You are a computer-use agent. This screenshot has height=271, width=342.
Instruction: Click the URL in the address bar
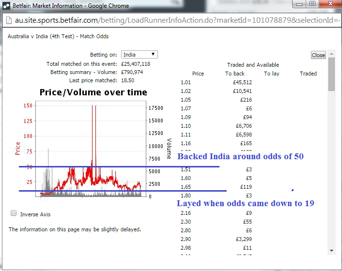coord(177,20)
